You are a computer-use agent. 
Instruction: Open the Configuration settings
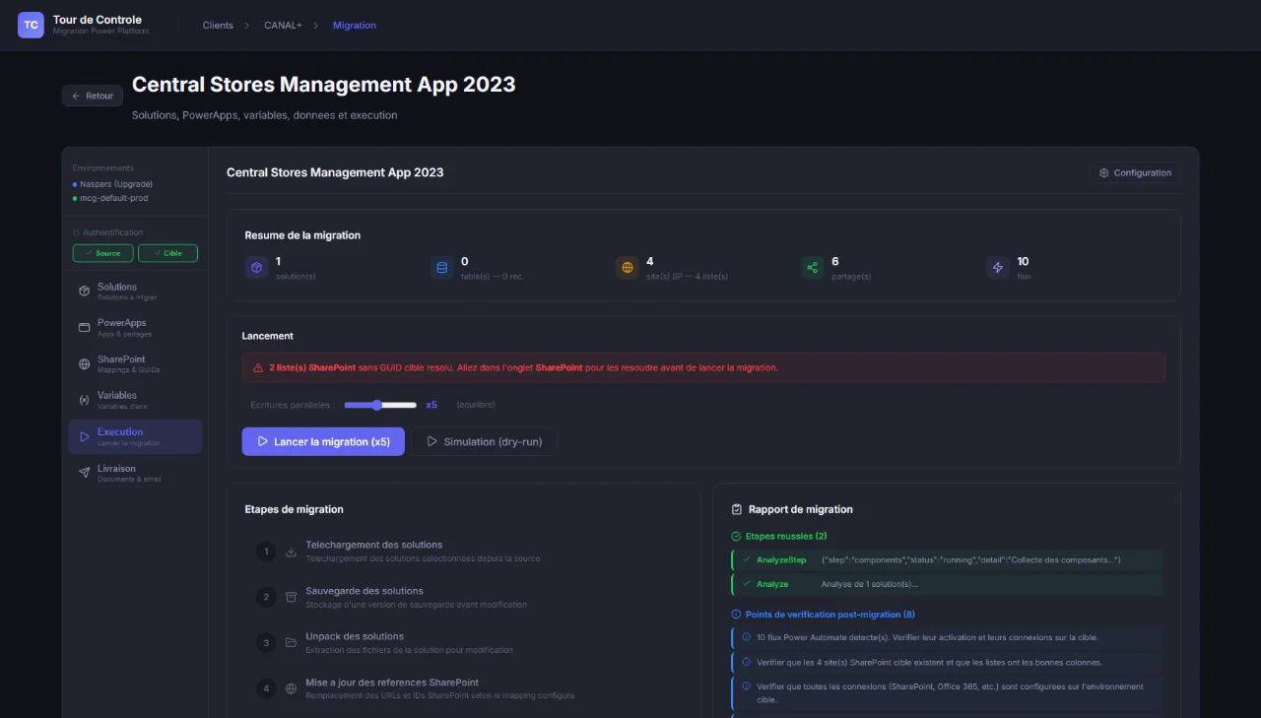pyautogui.click(x=1135, y=172)
